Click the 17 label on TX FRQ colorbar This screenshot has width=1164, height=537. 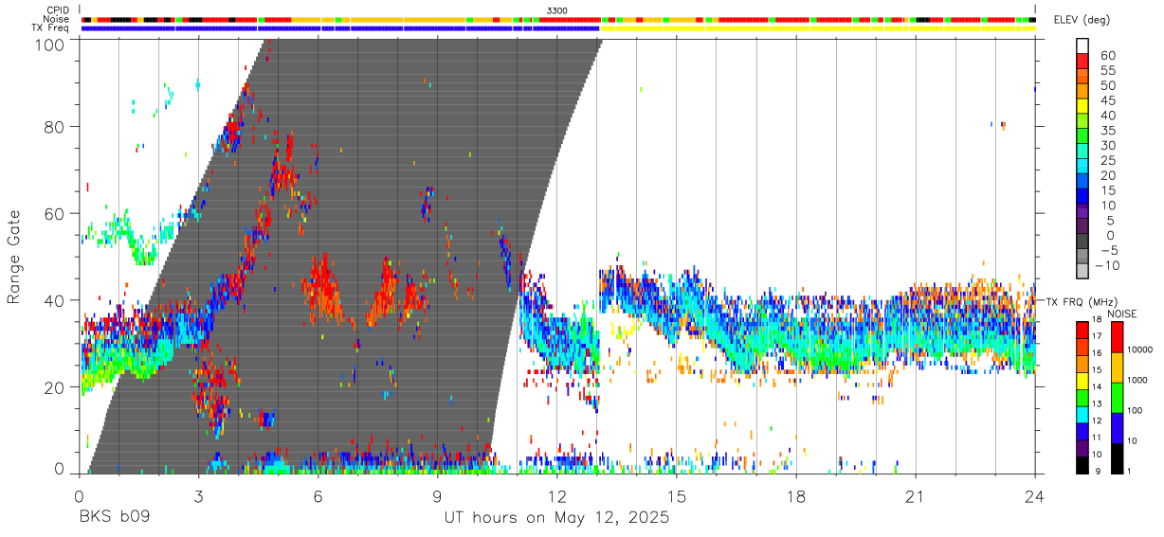point(1099,335)
